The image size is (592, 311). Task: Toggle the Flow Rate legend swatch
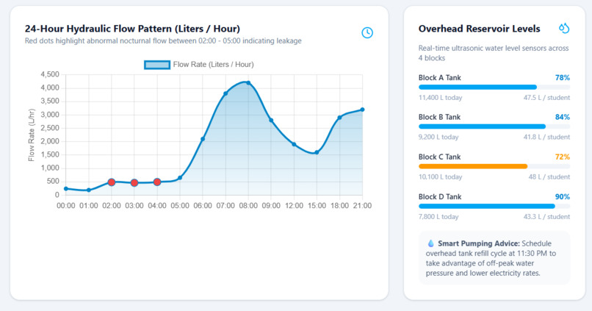point(157,65)
